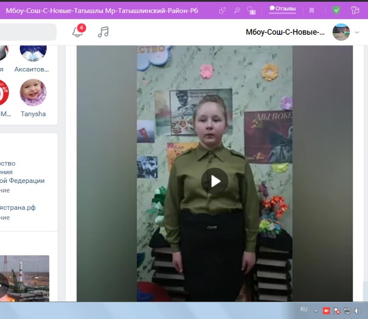This screenshot has height=319, width=368.
Task: Click the RU language indicator in the taskbar
Action: click(x=304, y=309)
